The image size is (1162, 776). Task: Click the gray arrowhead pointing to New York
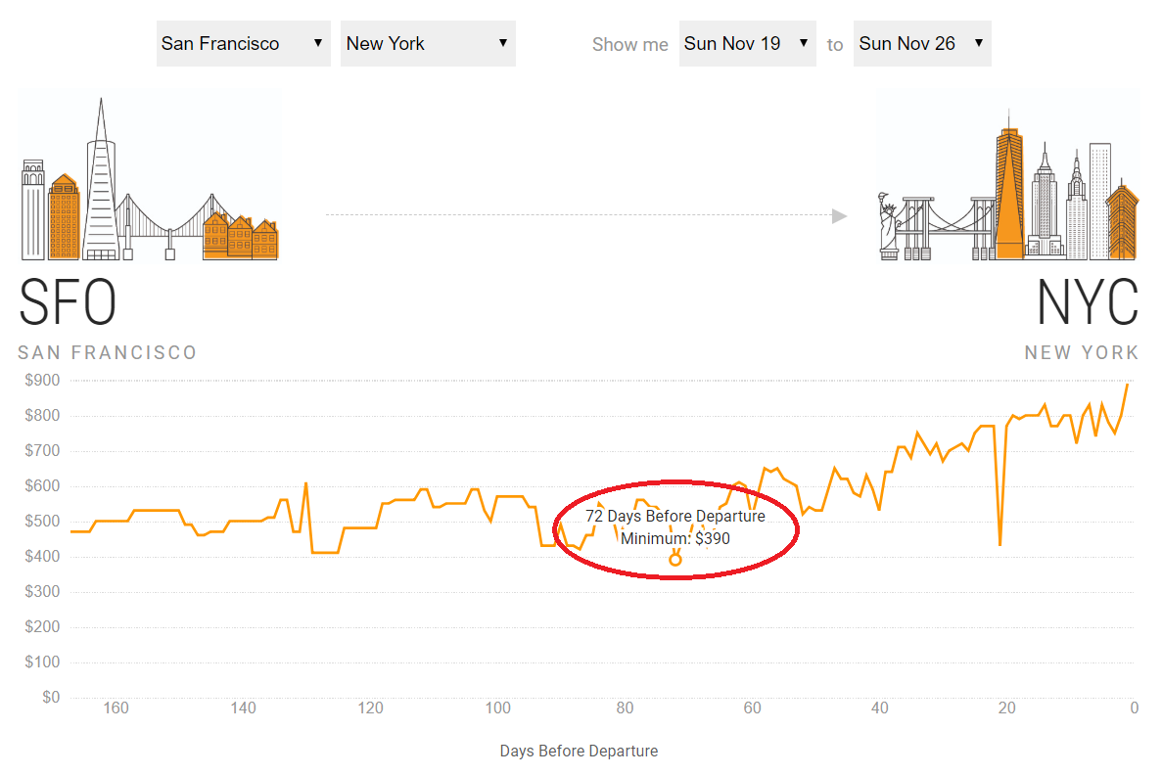point(839,215)
